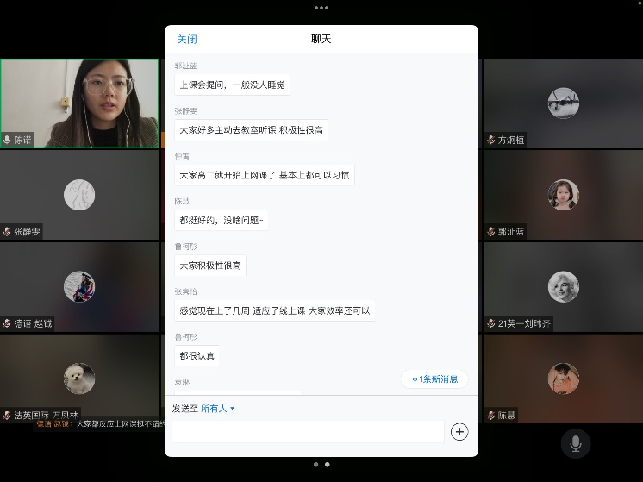Select the message 大家好多主动去教室听课 积极性很高

click(251, 130)
